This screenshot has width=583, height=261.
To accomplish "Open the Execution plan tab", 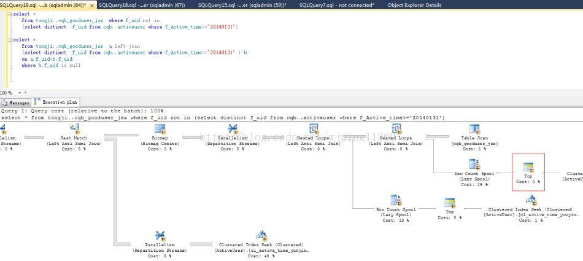I will coord(55,102).
